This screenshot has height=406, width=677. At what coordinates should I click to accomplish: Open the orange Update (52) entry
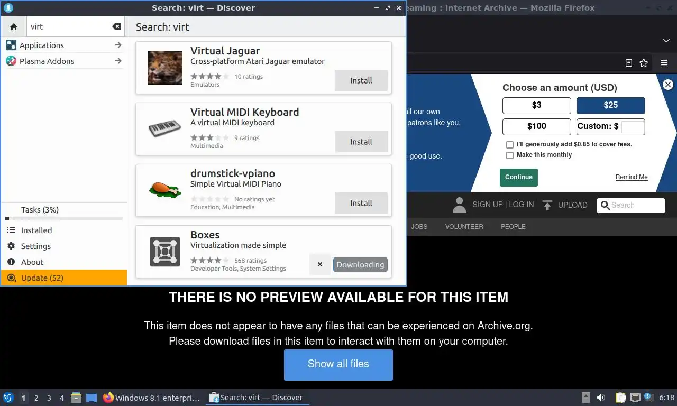[x=64, y=278]
